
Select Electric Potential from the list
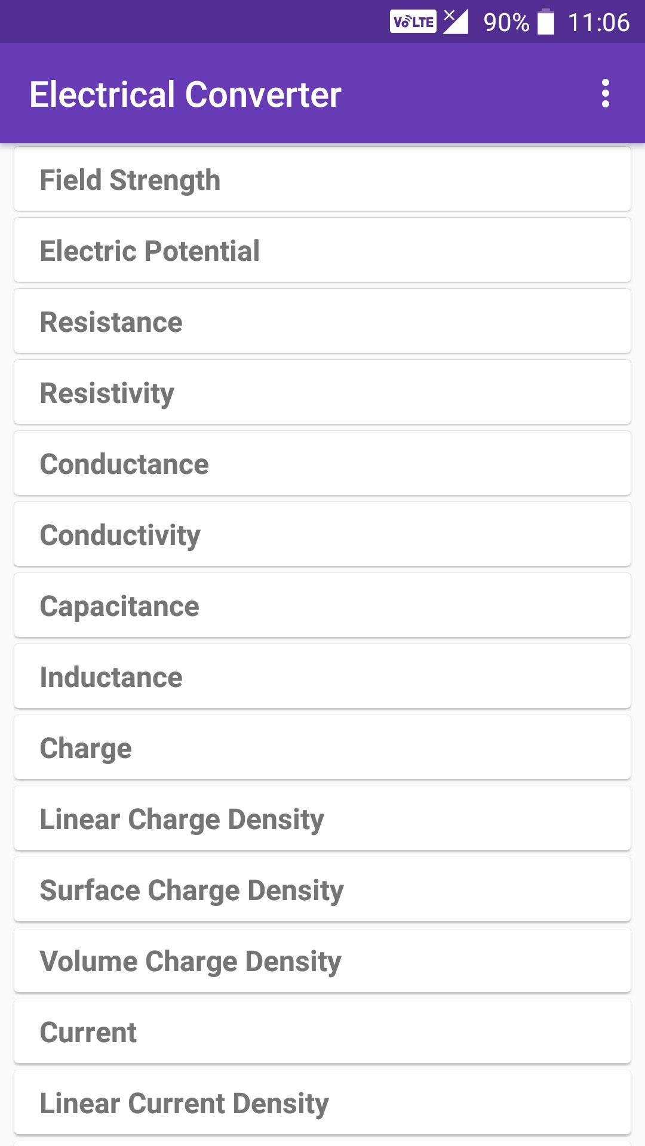point(322,250)
